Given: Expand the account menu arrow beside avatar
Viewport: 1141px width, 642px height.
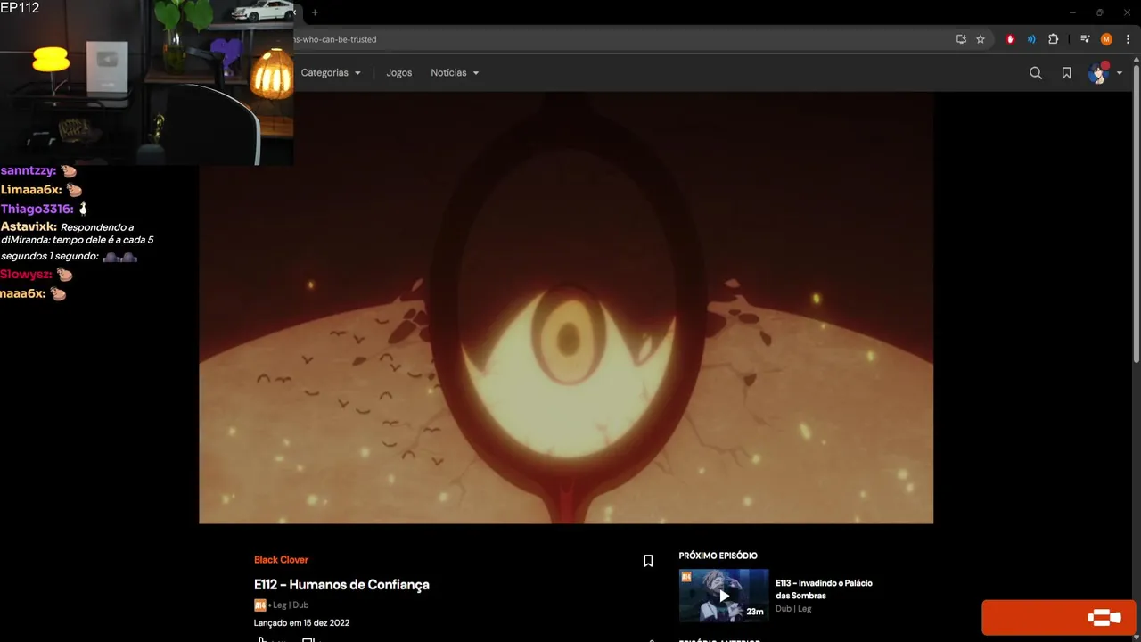Looking at the screenshot, I should click(x=1120, y=73).
